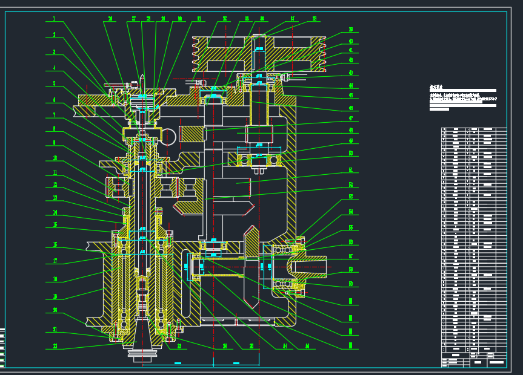Select right-side callout label 39
The height and width of the screenshot is (375, 523).
click(x=350, y=30)
